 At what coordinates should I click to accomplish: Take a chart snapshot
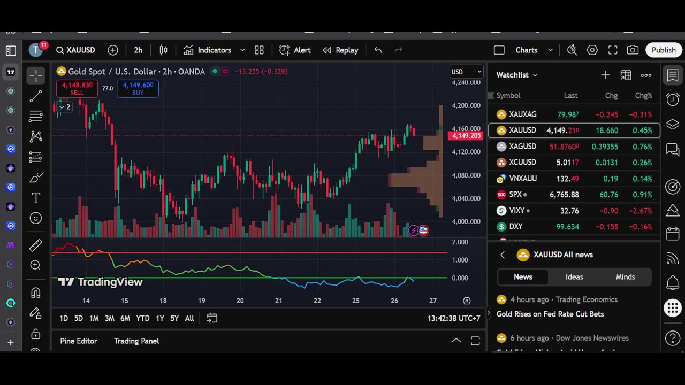633,50
